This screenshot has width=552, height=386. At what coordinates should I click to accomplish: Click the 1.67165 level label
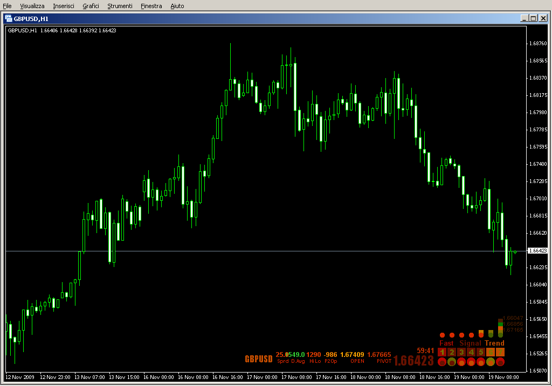click(x=513, y=330)
